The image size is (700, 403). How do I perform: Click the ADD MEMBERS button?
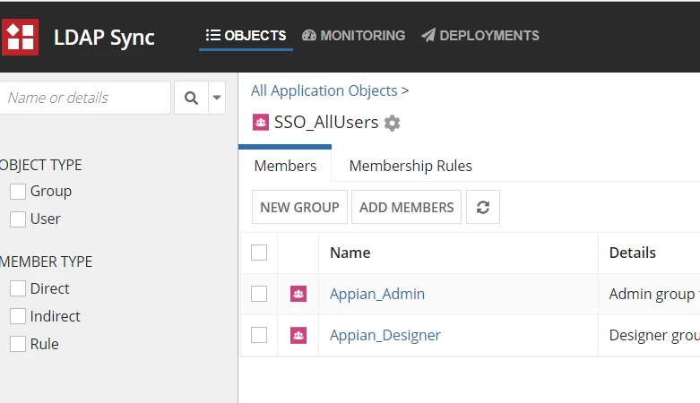(x=406, y=207)
